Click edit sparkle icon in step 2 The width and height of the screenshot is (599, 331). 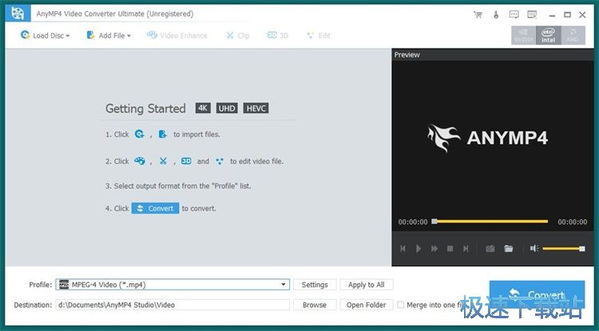[220, 161]
